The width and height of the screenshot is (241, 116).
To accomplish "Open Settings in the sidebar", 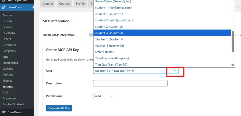I will click(x=8, y=86).
